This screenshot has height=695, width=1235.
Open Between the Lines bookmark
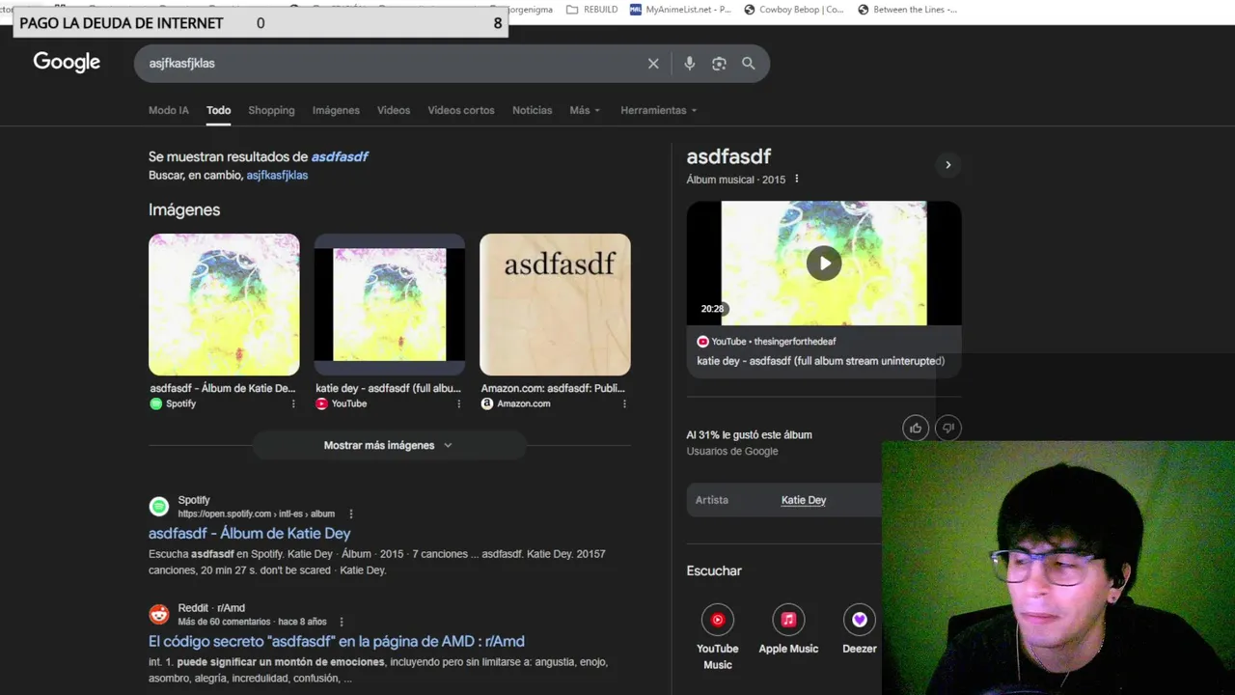coord(906,10)
